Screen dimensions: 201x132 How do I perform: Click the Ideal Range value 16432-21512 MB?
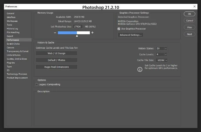point(83,21)
